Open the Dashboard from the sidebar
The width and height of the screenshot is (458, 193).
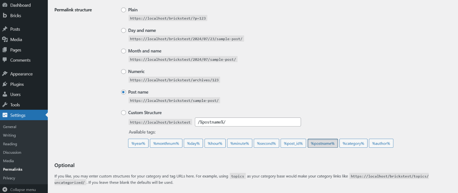point(20,5)
